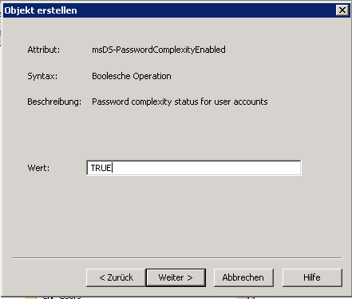This screenshot has height=299, width=352.
Task: Cancel the dialog via Abbrechen
Action: (x=243, y=277)
